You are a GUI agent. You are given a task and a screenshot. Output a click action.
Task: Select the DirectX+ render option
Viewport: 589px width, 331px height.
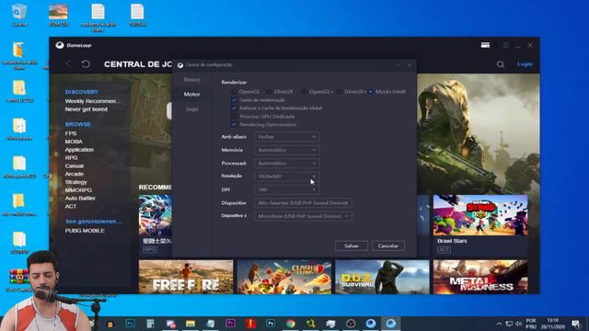(x=340, y=92)
